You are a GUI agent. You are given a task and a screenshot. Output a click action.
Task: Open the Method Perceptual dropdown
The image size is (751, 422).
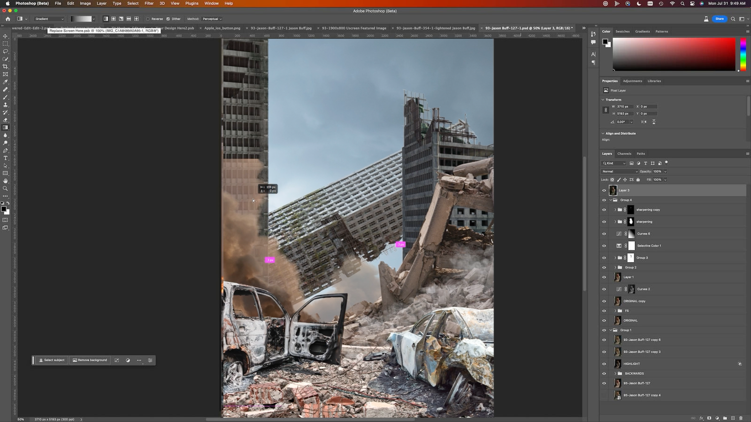pyautogui.click(x=212, y=19)
